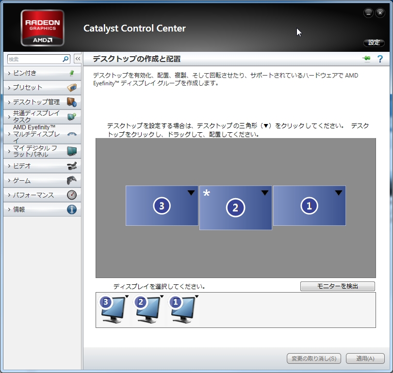Click the 適用(A) apply button

point(365,358)
